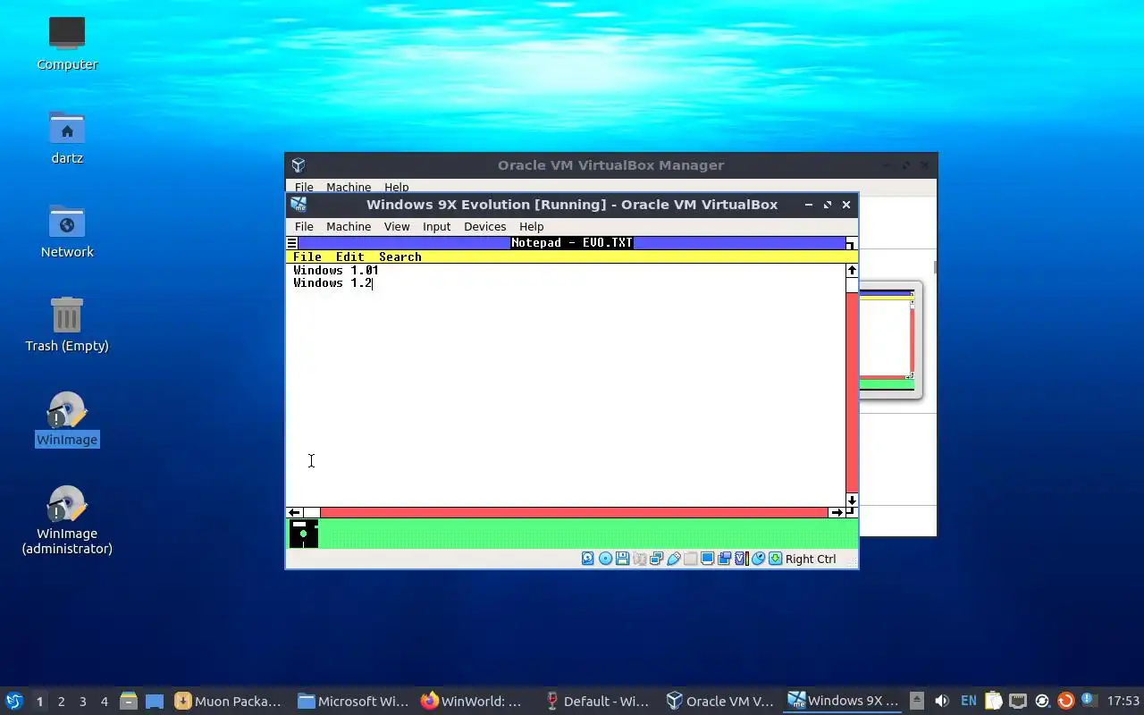Click Notepad's vertical scroll down arrow
Screen dimensions: 1144x715
coord(852,500)
